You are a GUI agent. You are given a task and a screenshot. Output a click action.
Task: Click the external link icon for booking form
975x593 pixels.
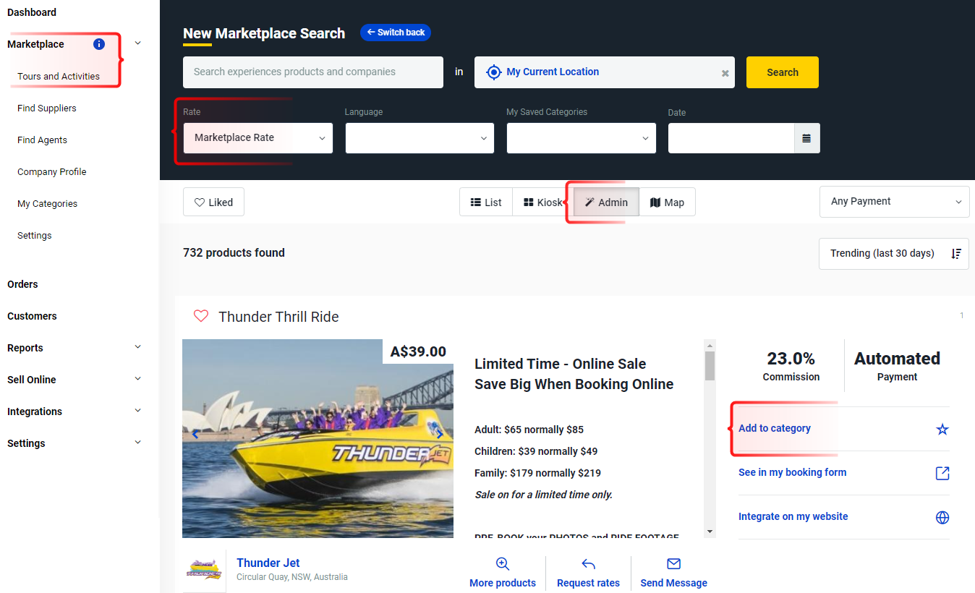pyautogui.click(x=942, y=473)
